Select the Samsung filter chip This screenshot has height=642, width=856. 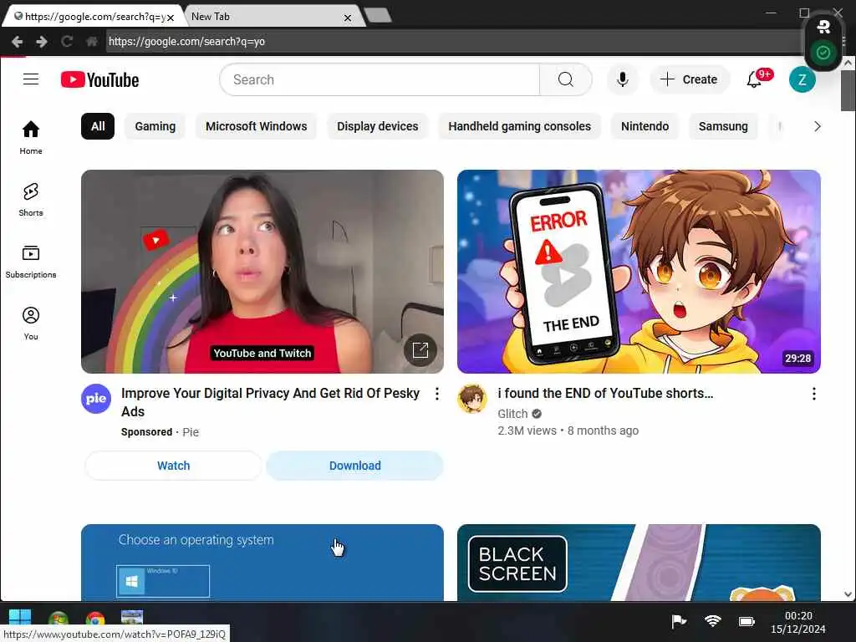723,127
